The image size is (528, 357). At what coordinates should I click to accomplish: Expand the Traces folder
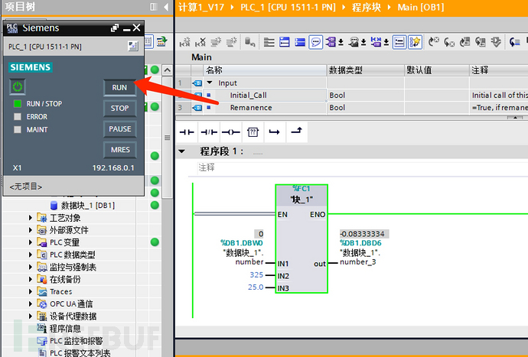tap(31, 291)
